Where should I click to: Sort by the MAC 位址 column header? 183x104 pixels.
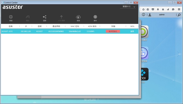tap(75, 26)
